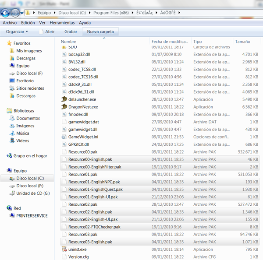
Task: Click the dnlauncher.exe icon
Action: coord(64,99)
